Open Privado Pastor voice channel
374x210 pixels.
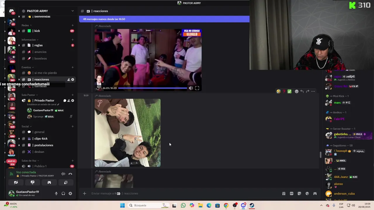coord(44,101)
